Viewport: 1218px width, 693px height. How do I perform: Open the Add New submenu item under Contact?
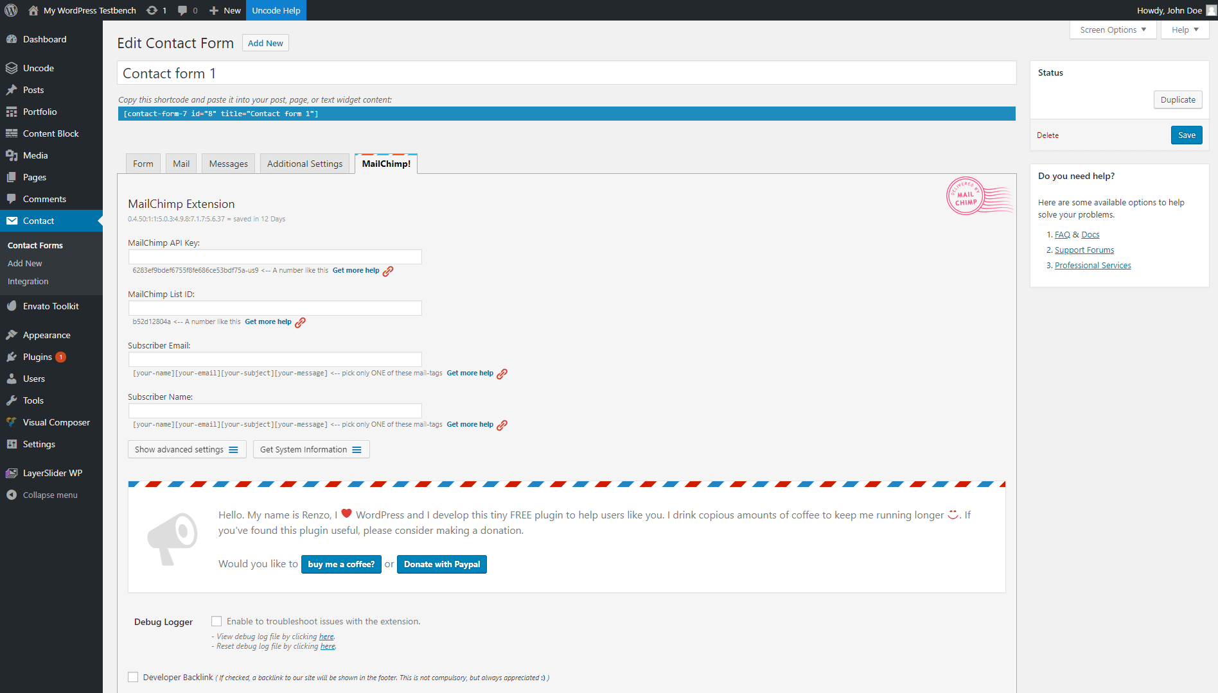[24, 263]
